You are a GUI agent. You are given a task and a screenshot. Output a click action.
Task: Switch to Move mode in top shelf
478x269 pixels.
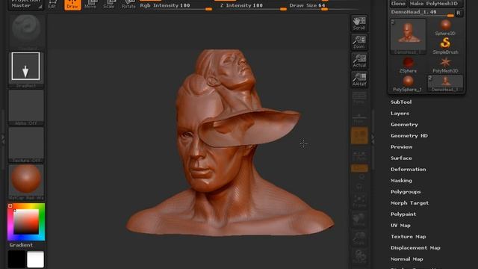tap(90, 4)
